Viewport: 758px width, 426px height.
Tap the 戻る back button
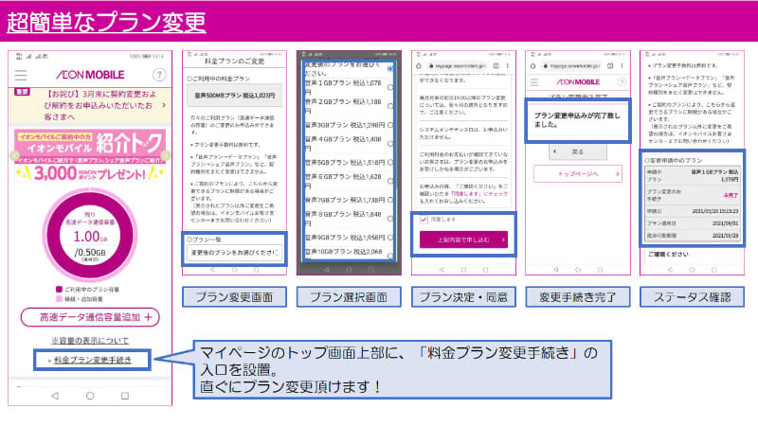click(578, 151)
